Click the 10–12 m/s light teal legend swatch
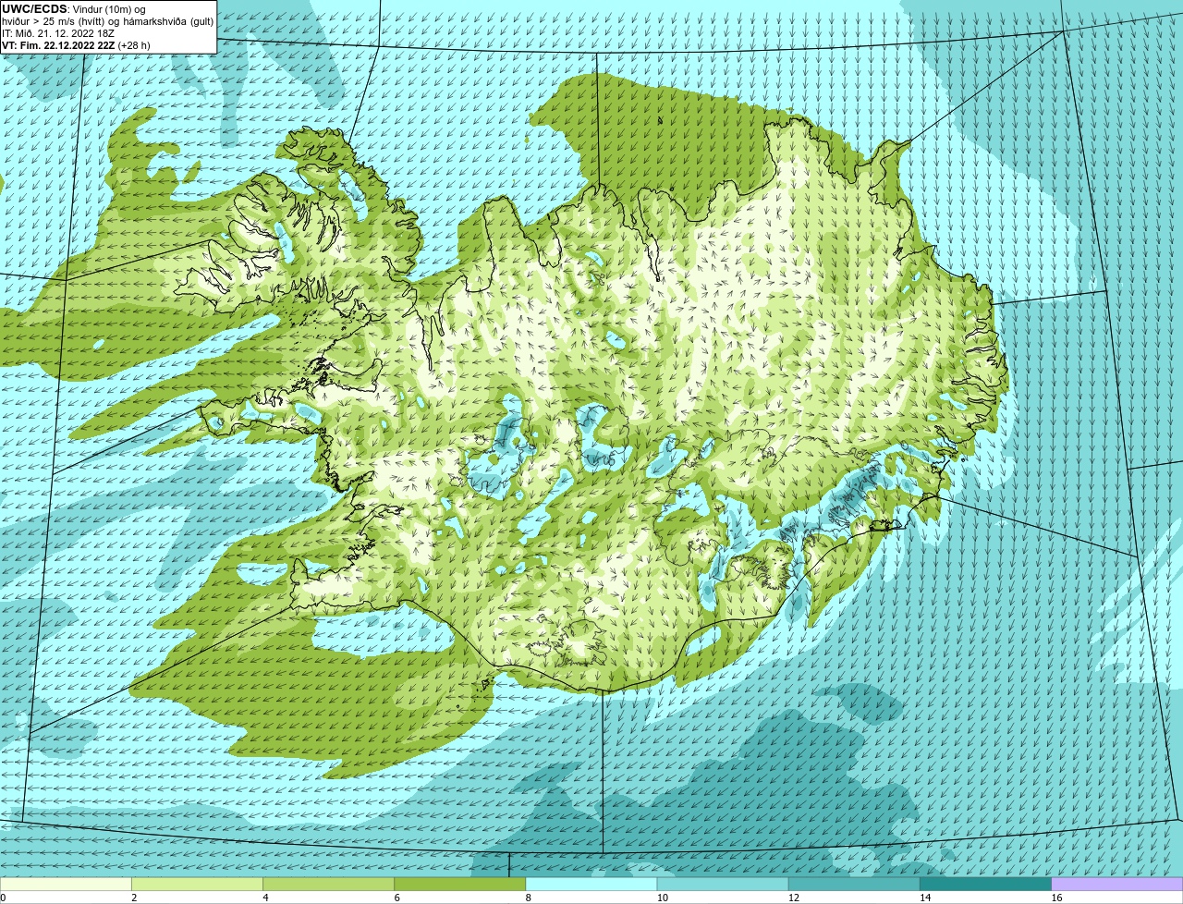 (723, 884)
